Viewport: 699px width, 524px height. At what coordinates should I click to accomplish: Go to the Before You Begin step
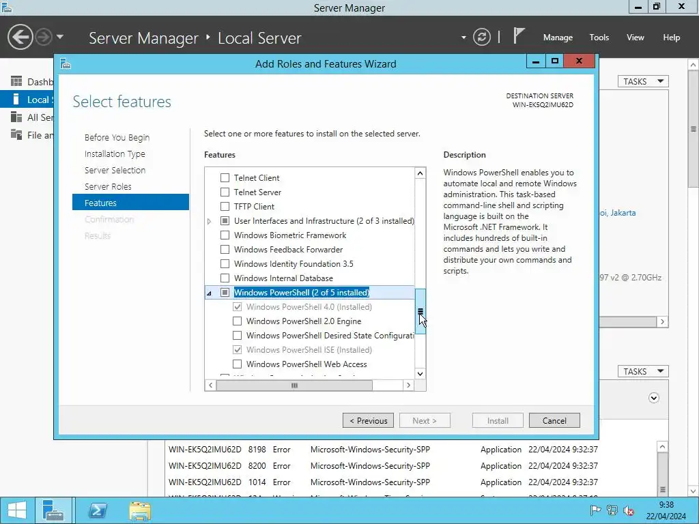click(117, 137)
